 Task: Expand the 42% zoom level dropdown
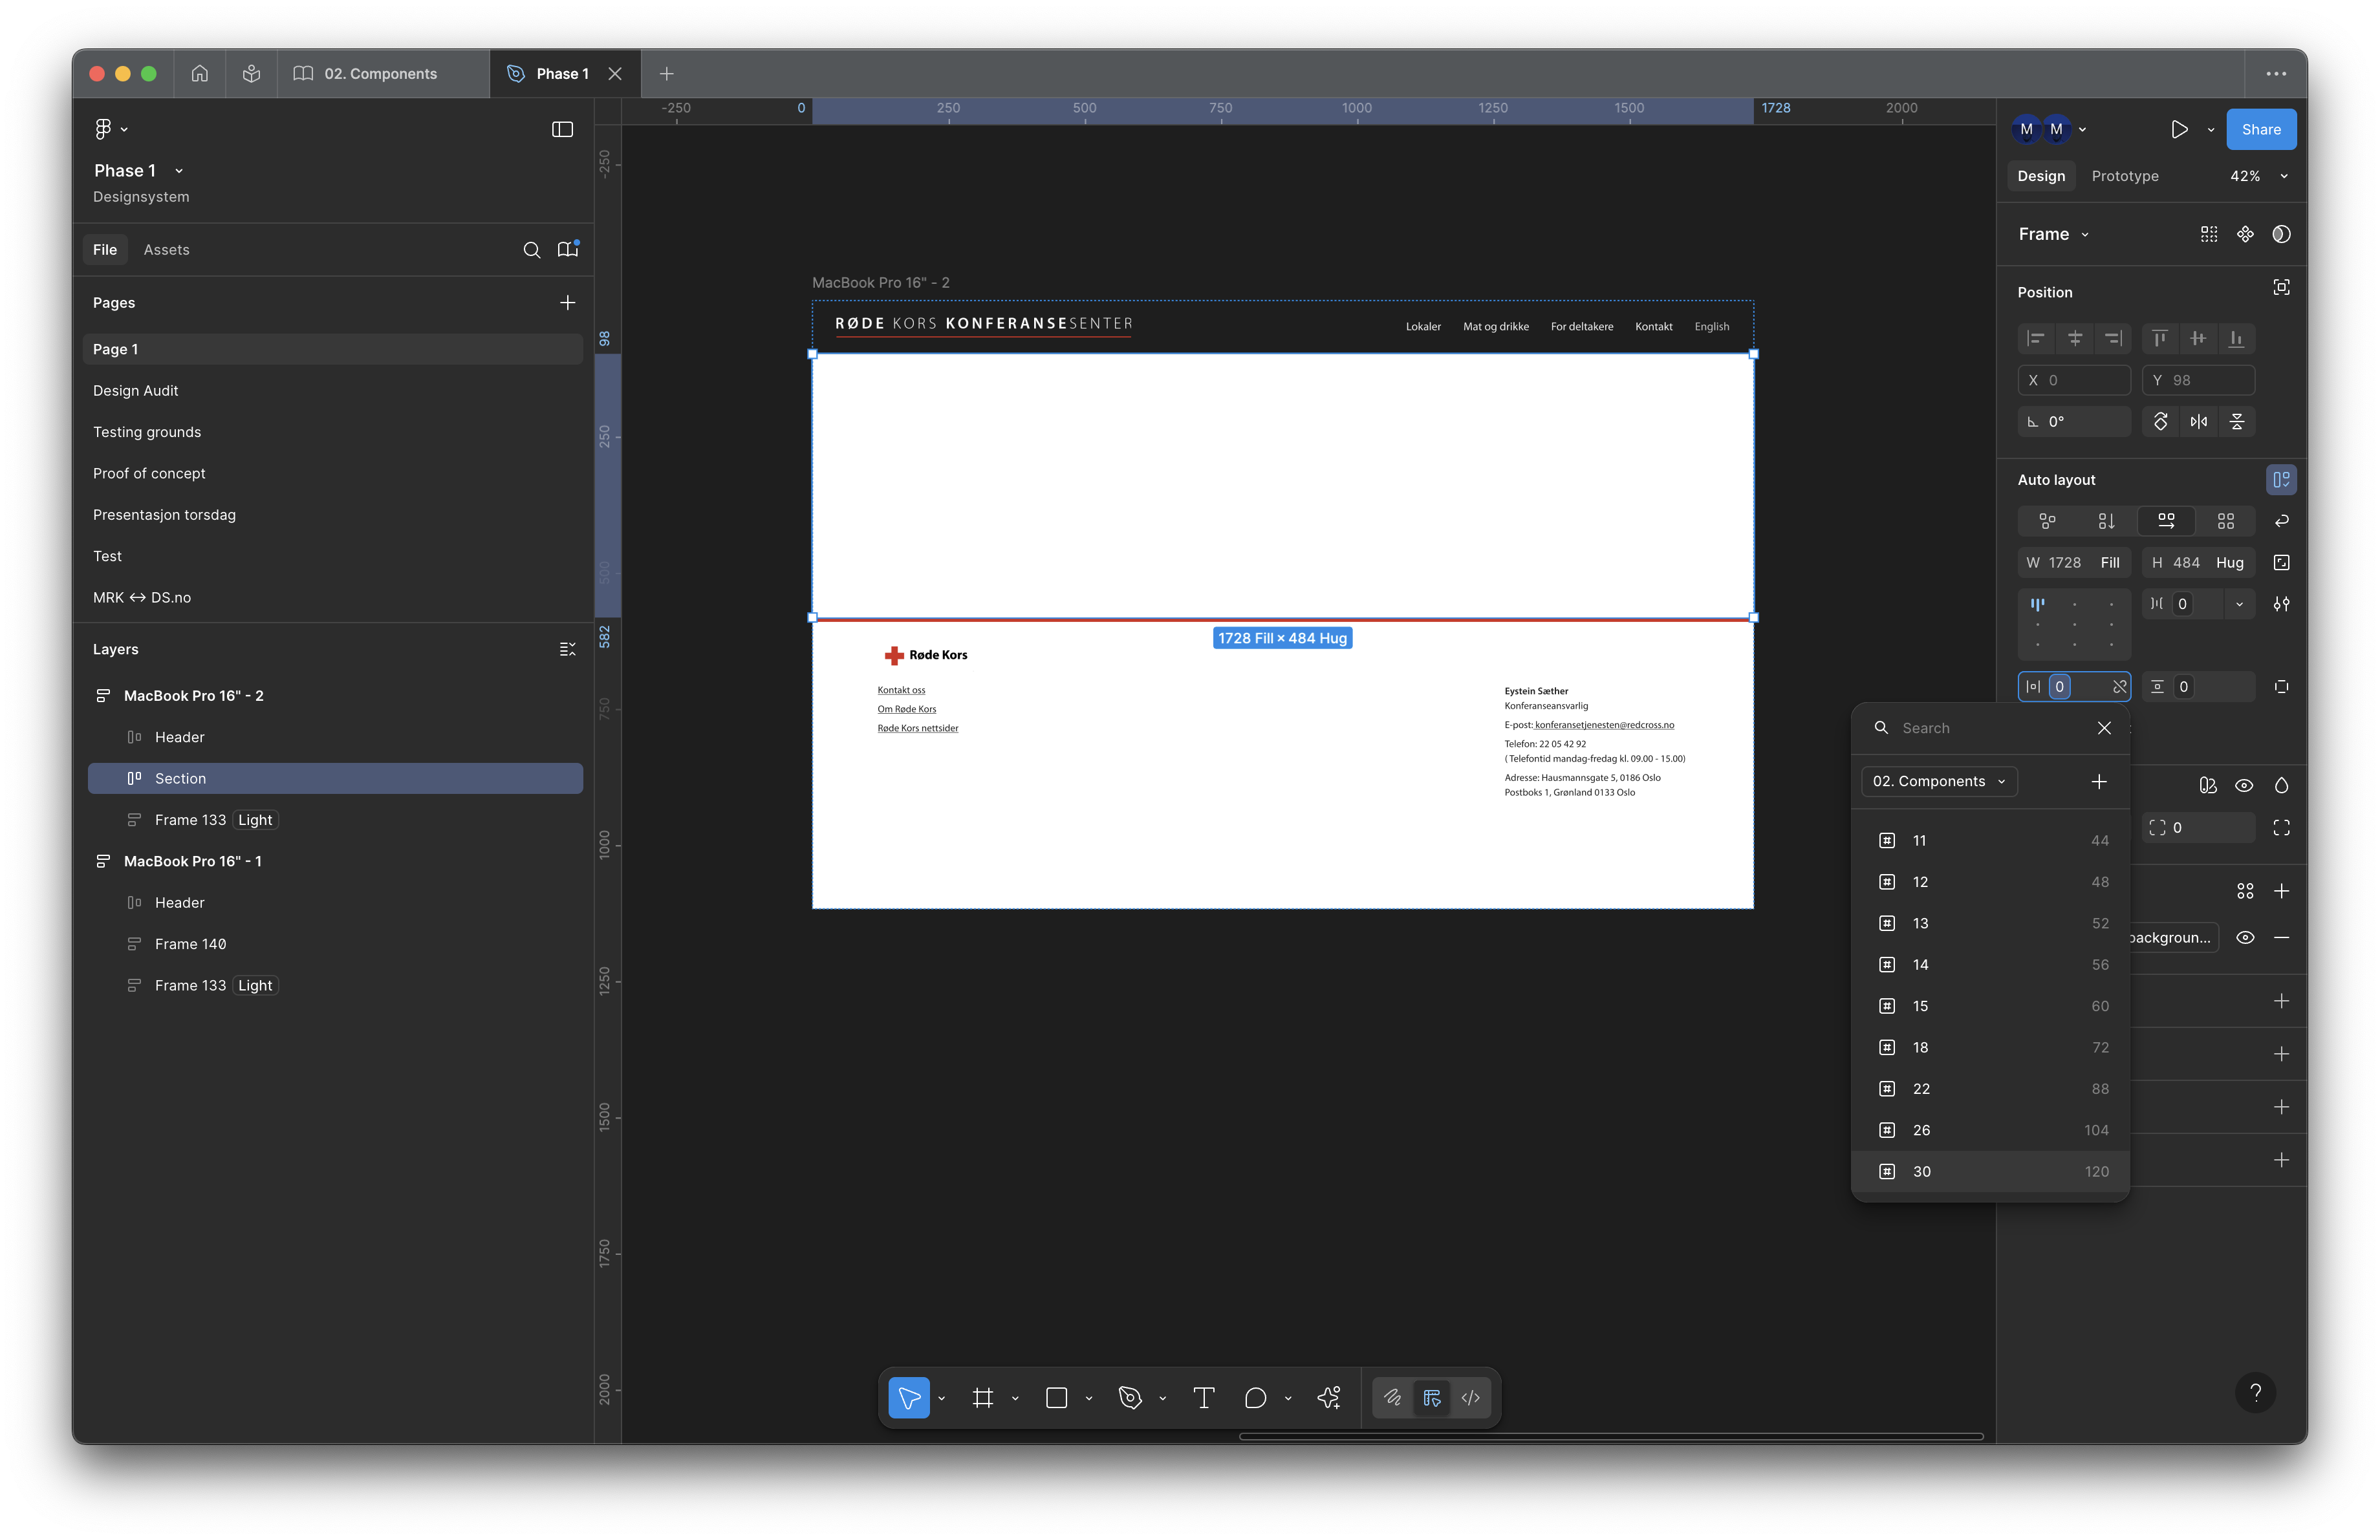[2284, 176]
